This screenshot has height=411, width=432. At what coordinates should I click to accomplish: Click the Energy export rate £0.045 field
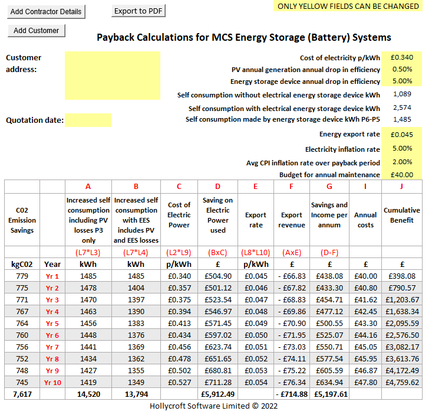coord(401,135)
